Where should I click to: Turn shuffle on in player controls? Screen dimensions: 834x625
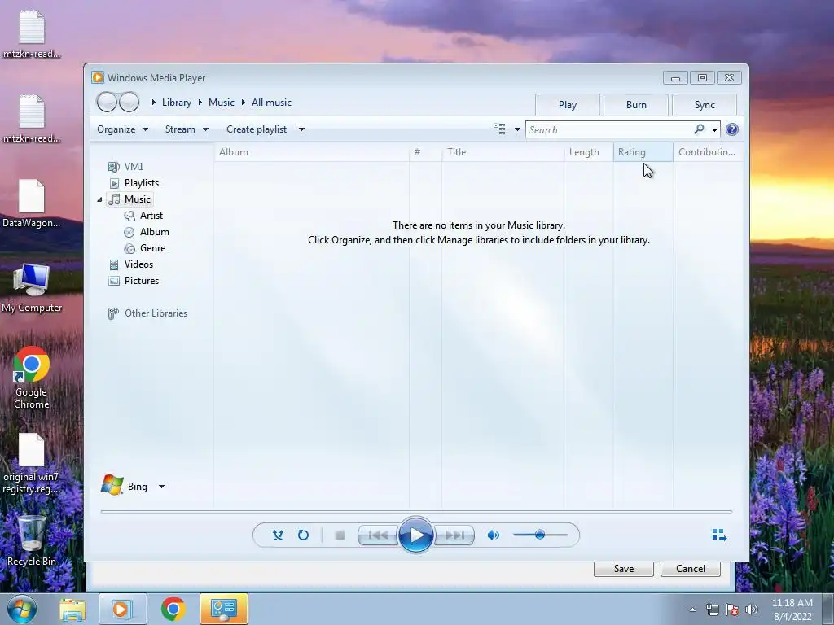[278, 535]
